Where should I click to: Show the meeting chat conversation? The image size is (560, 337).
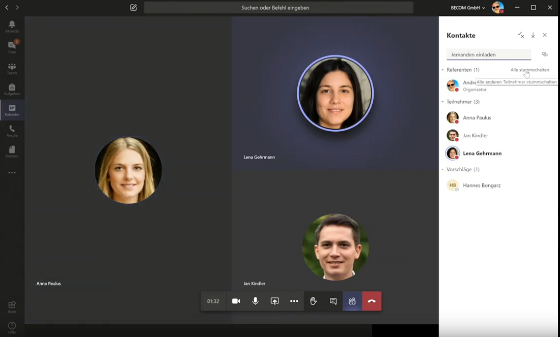[x=333, y=301]
